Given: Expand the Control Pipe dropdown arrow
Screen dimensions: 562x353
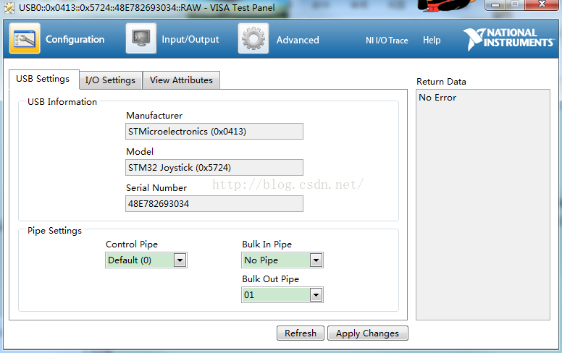Looking at the screenshot, I should (180, 260).
